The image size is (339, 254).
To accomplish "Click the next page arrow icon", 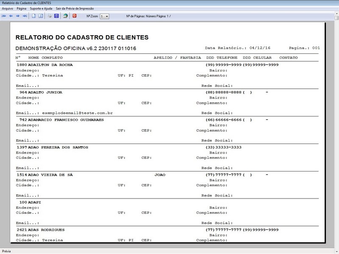I will coord(18,16).
